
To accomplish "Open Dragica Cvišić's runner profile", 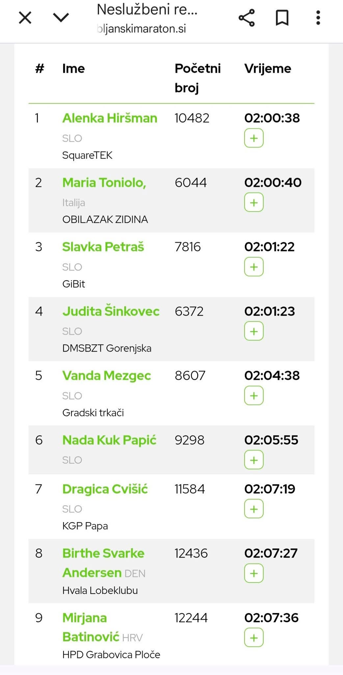I will click(105, 489).
